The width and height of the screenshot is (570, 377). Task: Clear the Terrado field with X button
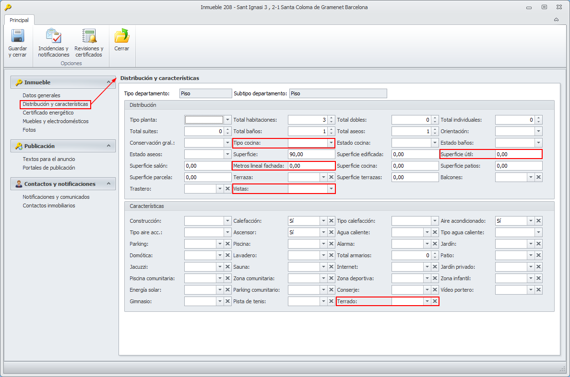435,301
